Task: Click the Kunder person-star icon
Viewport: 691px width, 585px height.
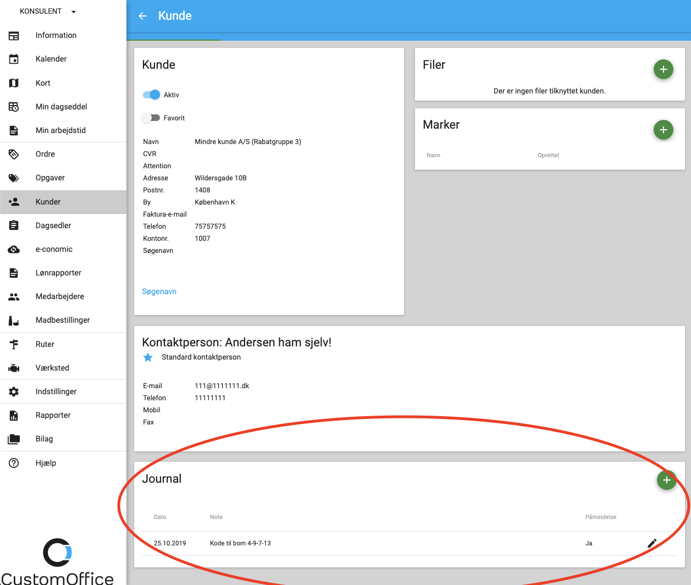Action: click(14, 202)
